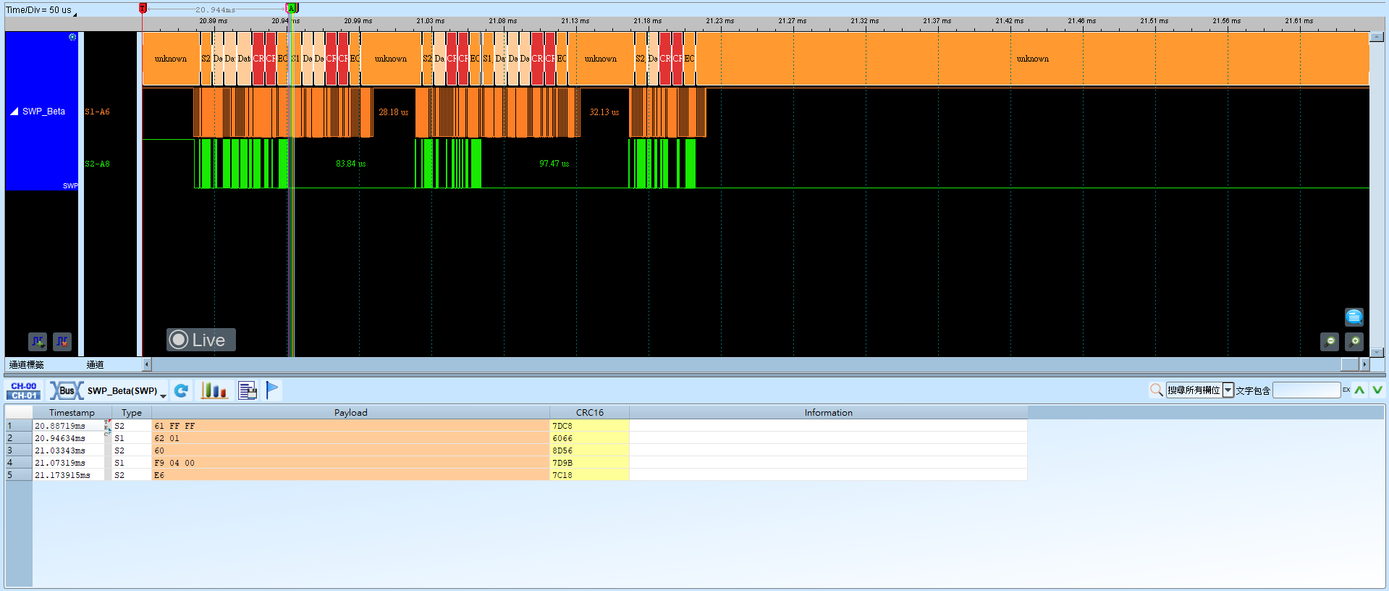Zoom in the waveform view
The height and width of the screenshot is (591, 1389).
(x=1354, y=341)
